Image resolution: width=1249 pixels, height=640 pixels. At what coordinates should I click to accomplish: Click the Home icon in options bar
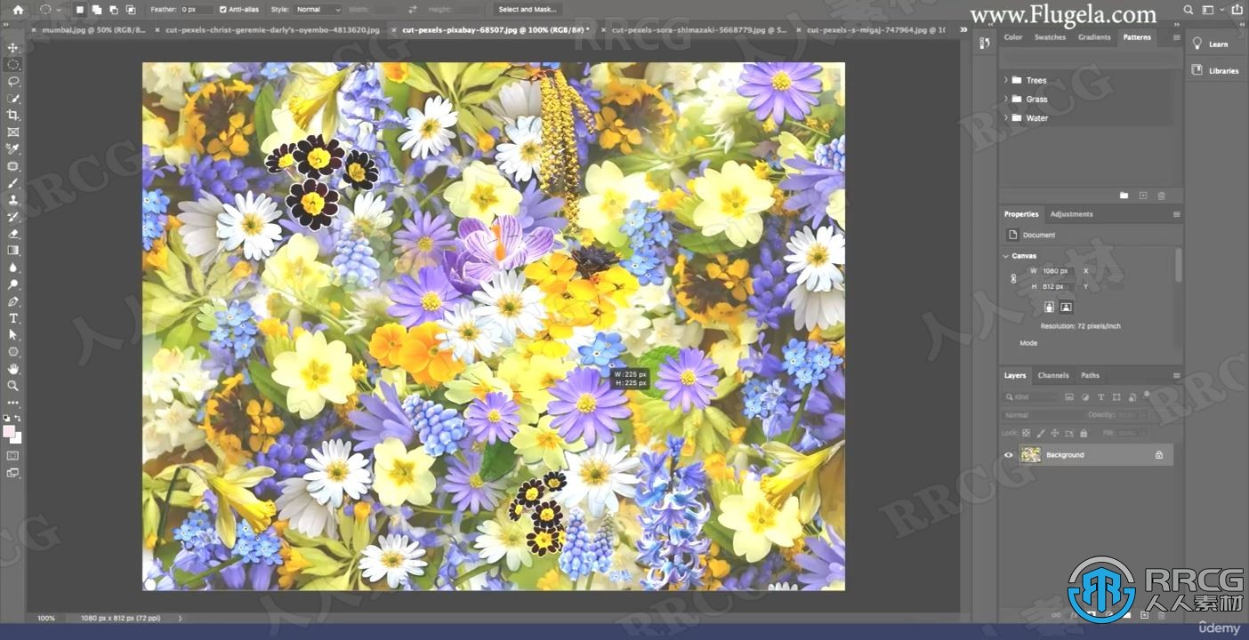pyautogui.click(x=18, y=9)
